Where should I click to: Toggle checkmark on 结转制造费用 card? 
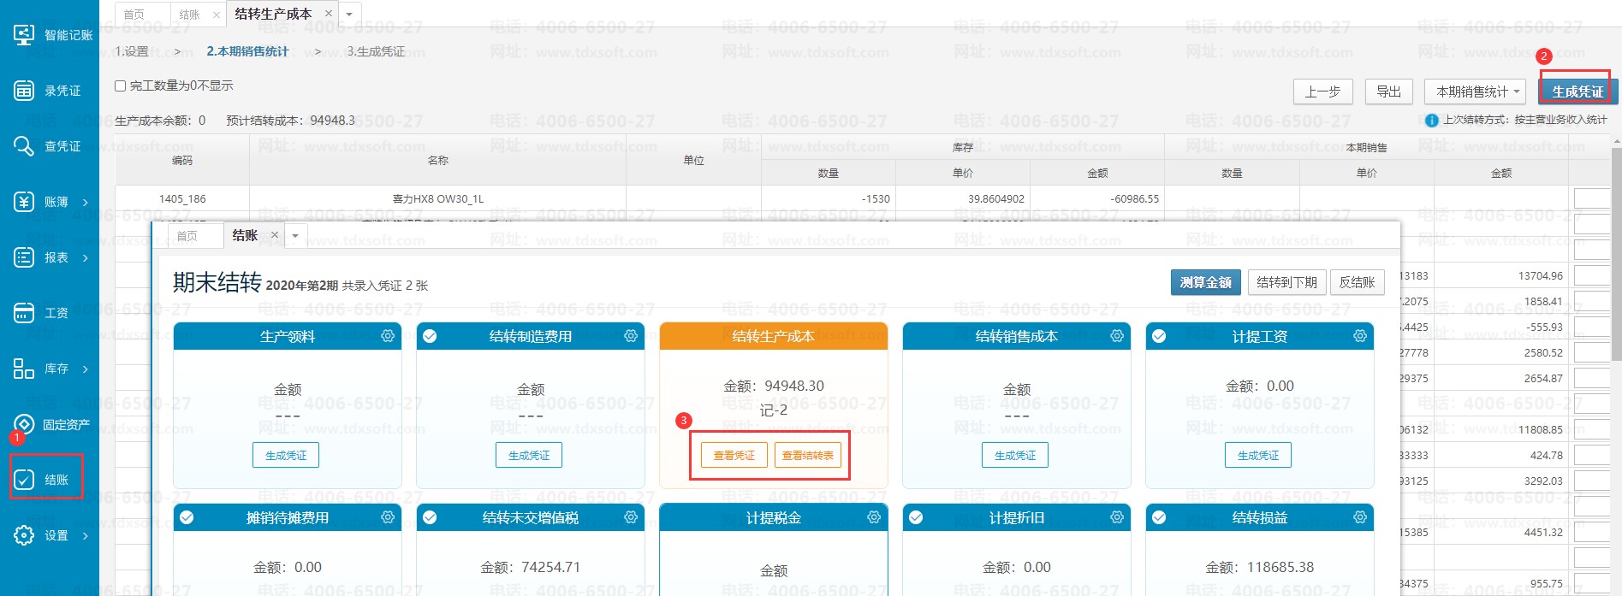point(430,336)
